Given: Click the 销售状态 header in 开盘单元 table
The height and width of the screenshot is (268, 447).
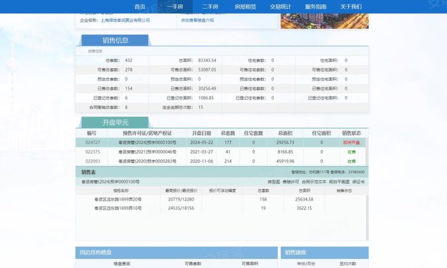Looking at the screenshot, I should (352, 133).
